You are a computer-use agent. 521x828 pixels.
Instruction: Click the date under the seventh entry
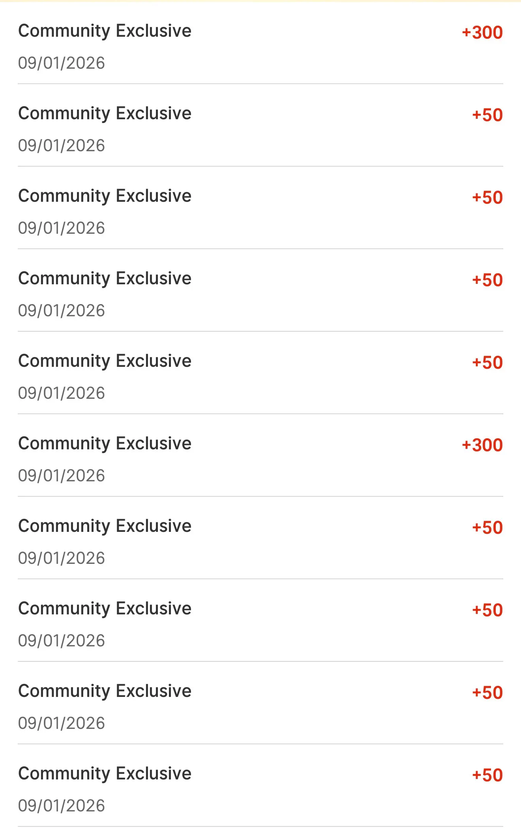62,558
